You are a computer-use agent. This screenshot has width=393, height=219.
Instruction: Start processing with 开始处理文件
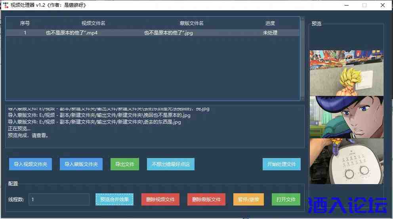(x=281, y=164)
